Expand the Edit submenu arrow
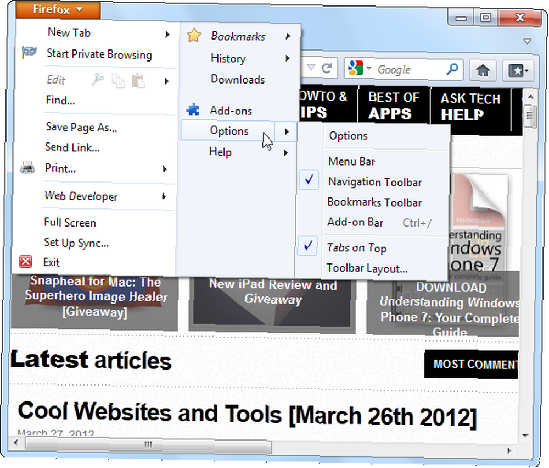This screenshot has width=549, height=468. tap(167, 81)
